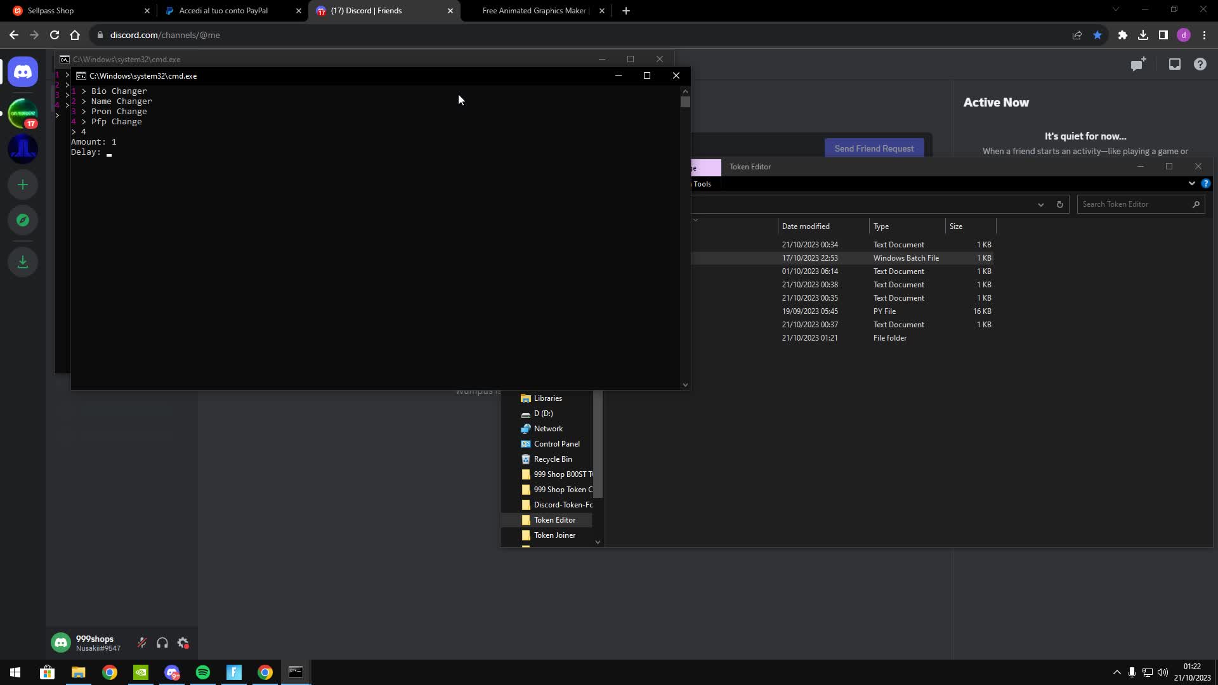
Task: Create a new direct message in Discord
Action: point(1137,64)
